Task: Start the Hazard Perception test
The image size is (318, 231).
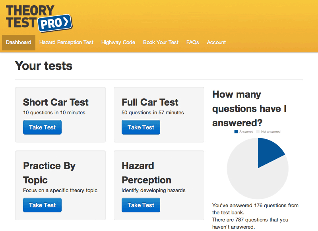Action: (x=141, y=205)
